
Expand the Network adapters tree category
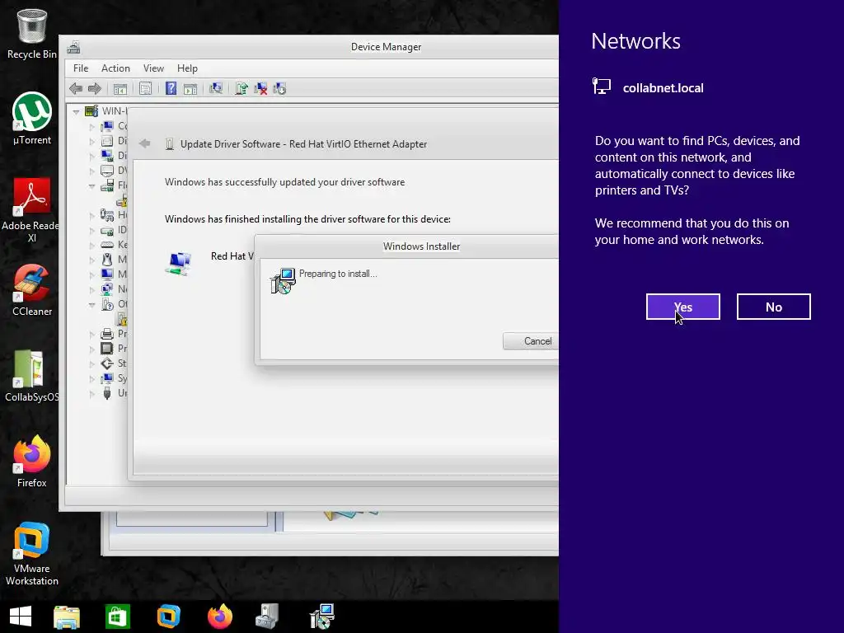pyautogui.click(x=92, y=289)
